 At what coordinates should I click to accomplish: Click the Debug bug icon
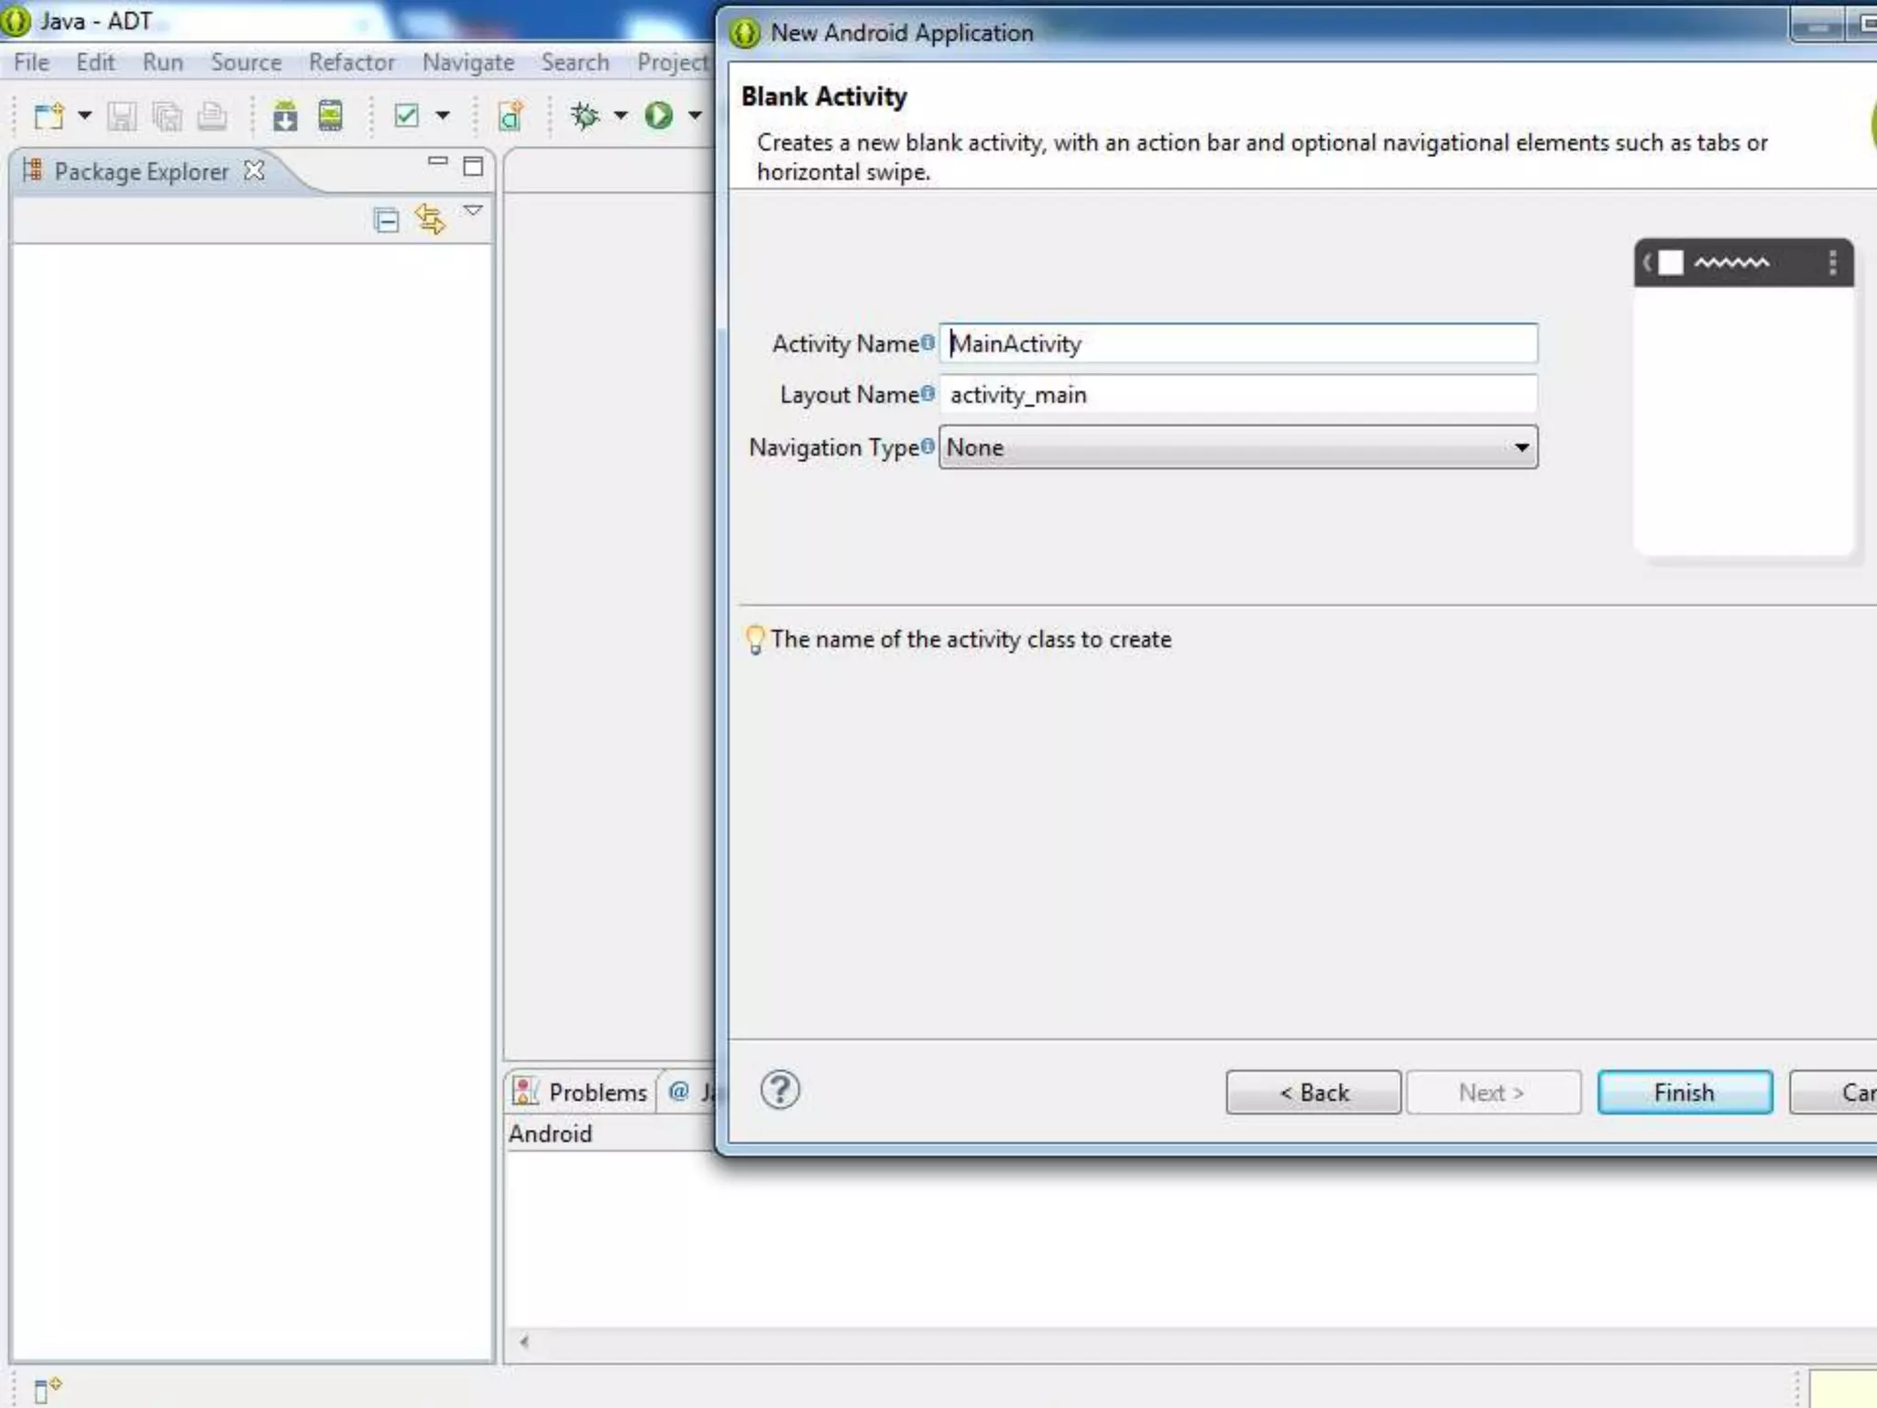pos(585,115)
